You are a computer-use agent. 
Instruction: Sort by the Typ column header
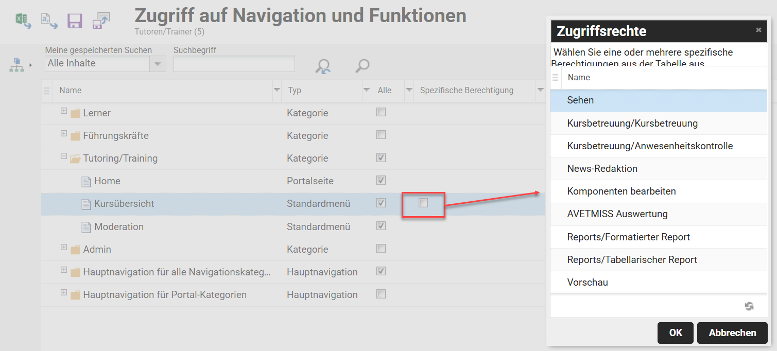[x=295, y=91]
